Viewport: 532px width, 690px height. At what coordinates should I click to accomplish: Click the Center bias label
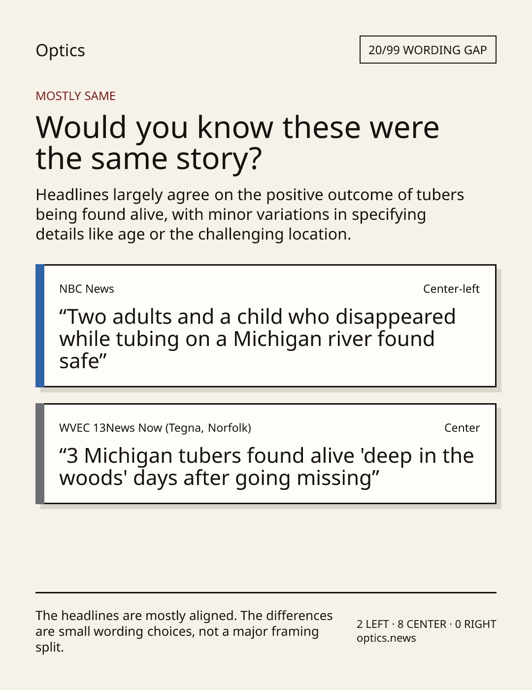(462, 428)
